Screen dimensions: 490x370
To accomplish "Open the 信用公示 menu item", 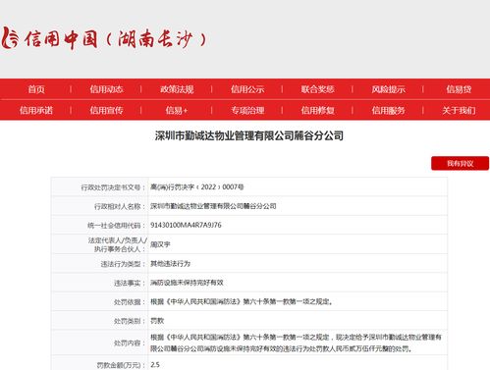I will [x=247, y=89].
